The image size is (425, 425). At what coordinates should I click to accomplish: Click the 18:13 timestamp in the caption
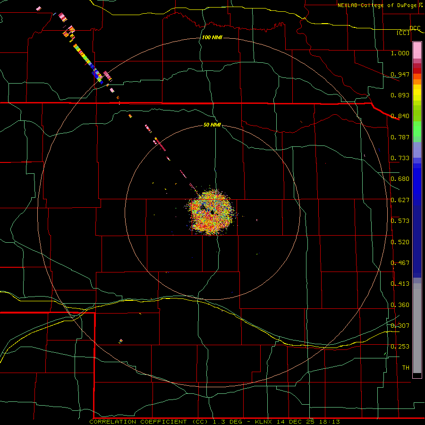click(331, 422)
